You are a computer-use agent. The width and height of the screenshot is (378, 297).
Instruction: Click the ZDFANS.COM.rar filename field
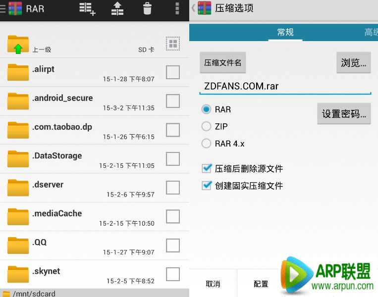click(285, 86)
